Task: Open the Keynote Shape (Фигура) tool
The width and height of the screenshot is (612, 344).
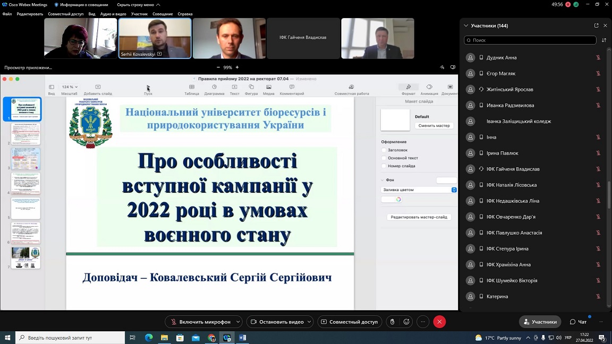Action: coord(251,87)
